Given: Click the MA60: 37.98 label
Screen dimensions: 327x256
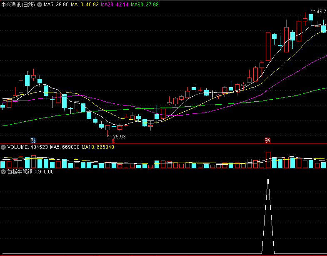Looking at the screenshot, I should click(145, 5).
